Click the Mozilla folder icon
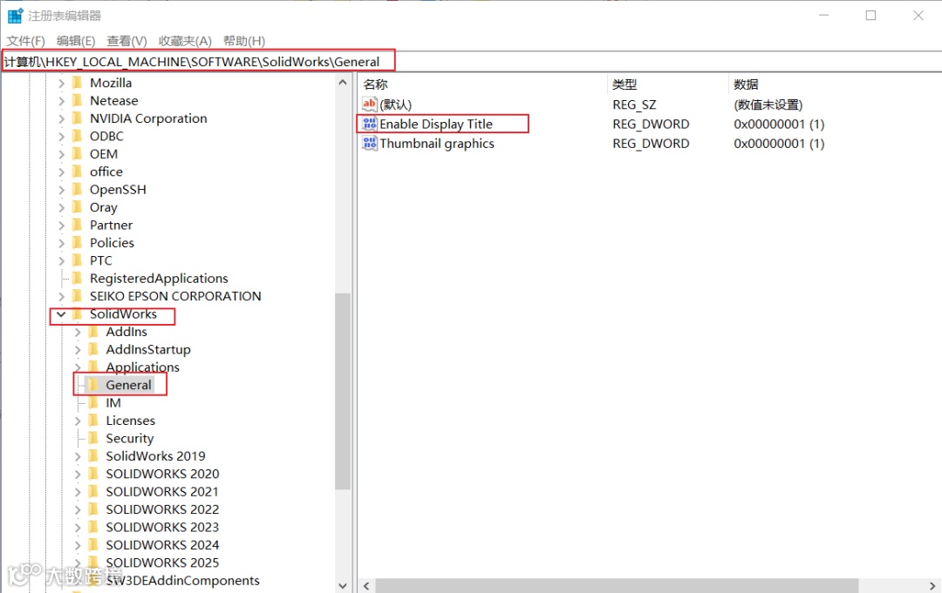The height and width of the screenshot is (593, 942). 77,83
